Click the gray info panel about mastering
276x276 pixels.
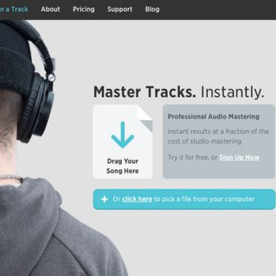pos(219,142)
